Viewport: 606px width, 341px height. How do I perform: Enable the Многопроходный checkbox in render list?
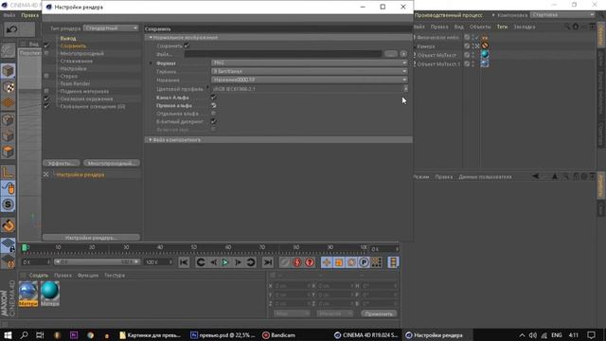(x=46, y=53)
